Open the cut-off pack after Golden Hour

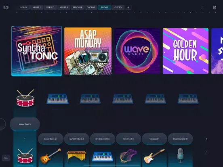(x=217, y=51)
